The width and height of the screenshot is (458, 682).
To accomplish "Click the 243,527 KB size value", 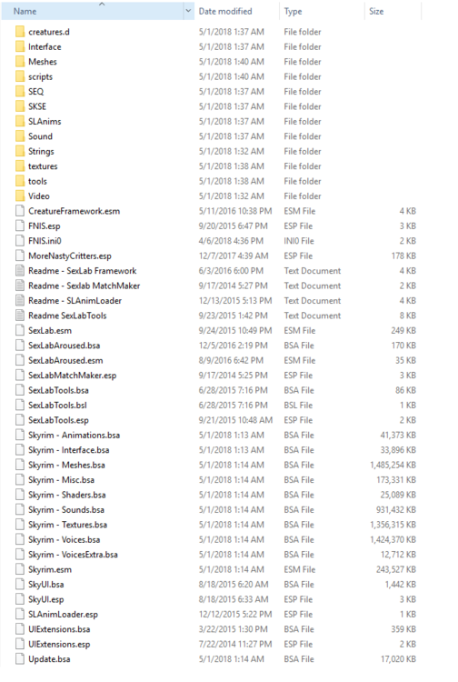I will click(x=396, y=569).
